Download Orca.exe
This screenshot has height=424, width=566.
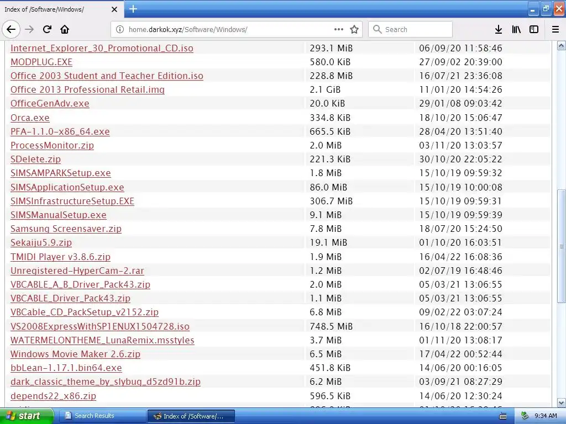(30, 118)
